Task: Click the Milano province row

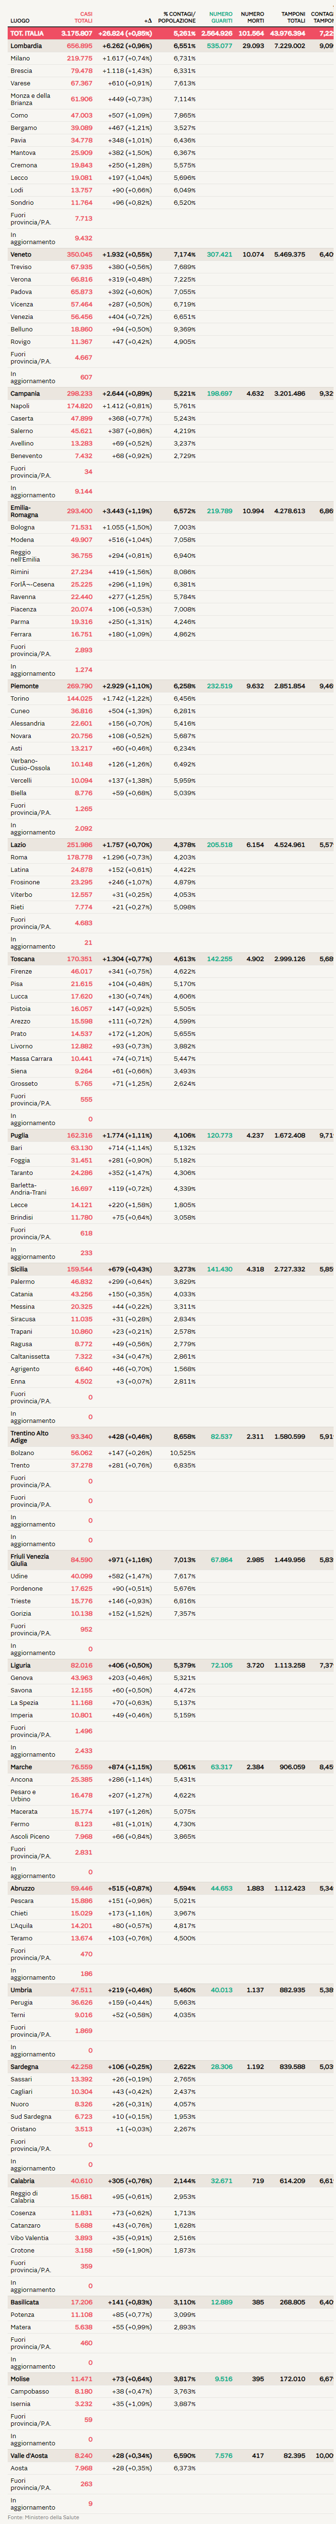Action: point(171,59)
